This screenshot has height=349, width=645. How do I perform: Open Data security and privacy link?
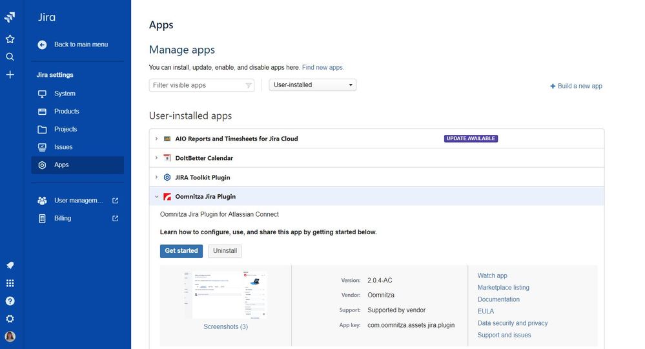pos(513,323)
